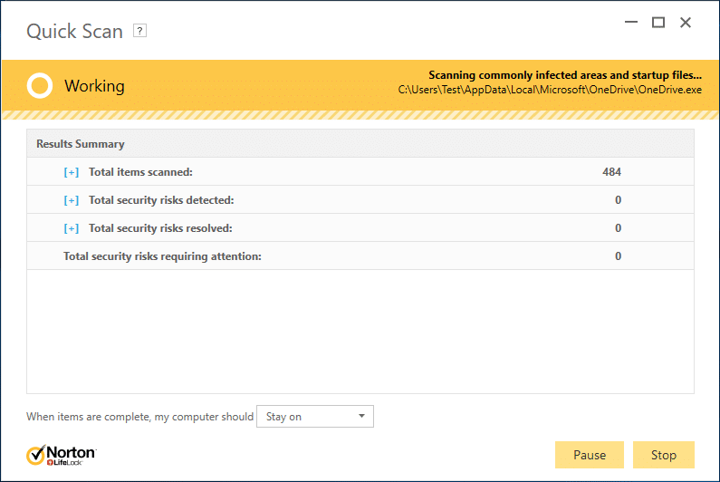Viewport: 720px width, 482px height.
Task: Pause the running scan
Action: pyautogui.click(x=589, y=455)
